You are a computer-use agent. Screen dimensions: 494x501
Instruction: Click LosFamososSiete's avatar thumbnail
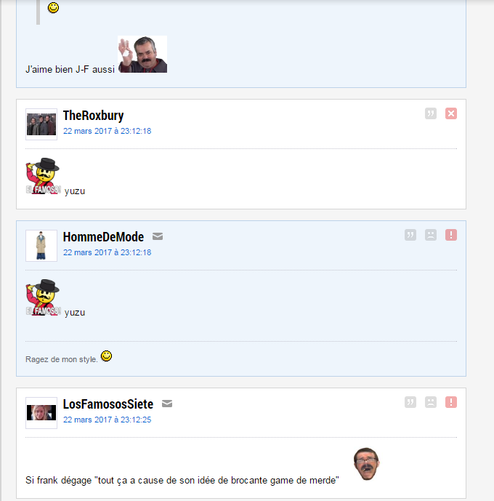click(41, 413)
